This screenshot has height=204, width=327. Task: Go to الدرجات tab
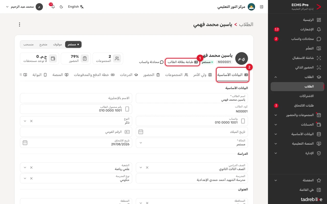point(129,75)
